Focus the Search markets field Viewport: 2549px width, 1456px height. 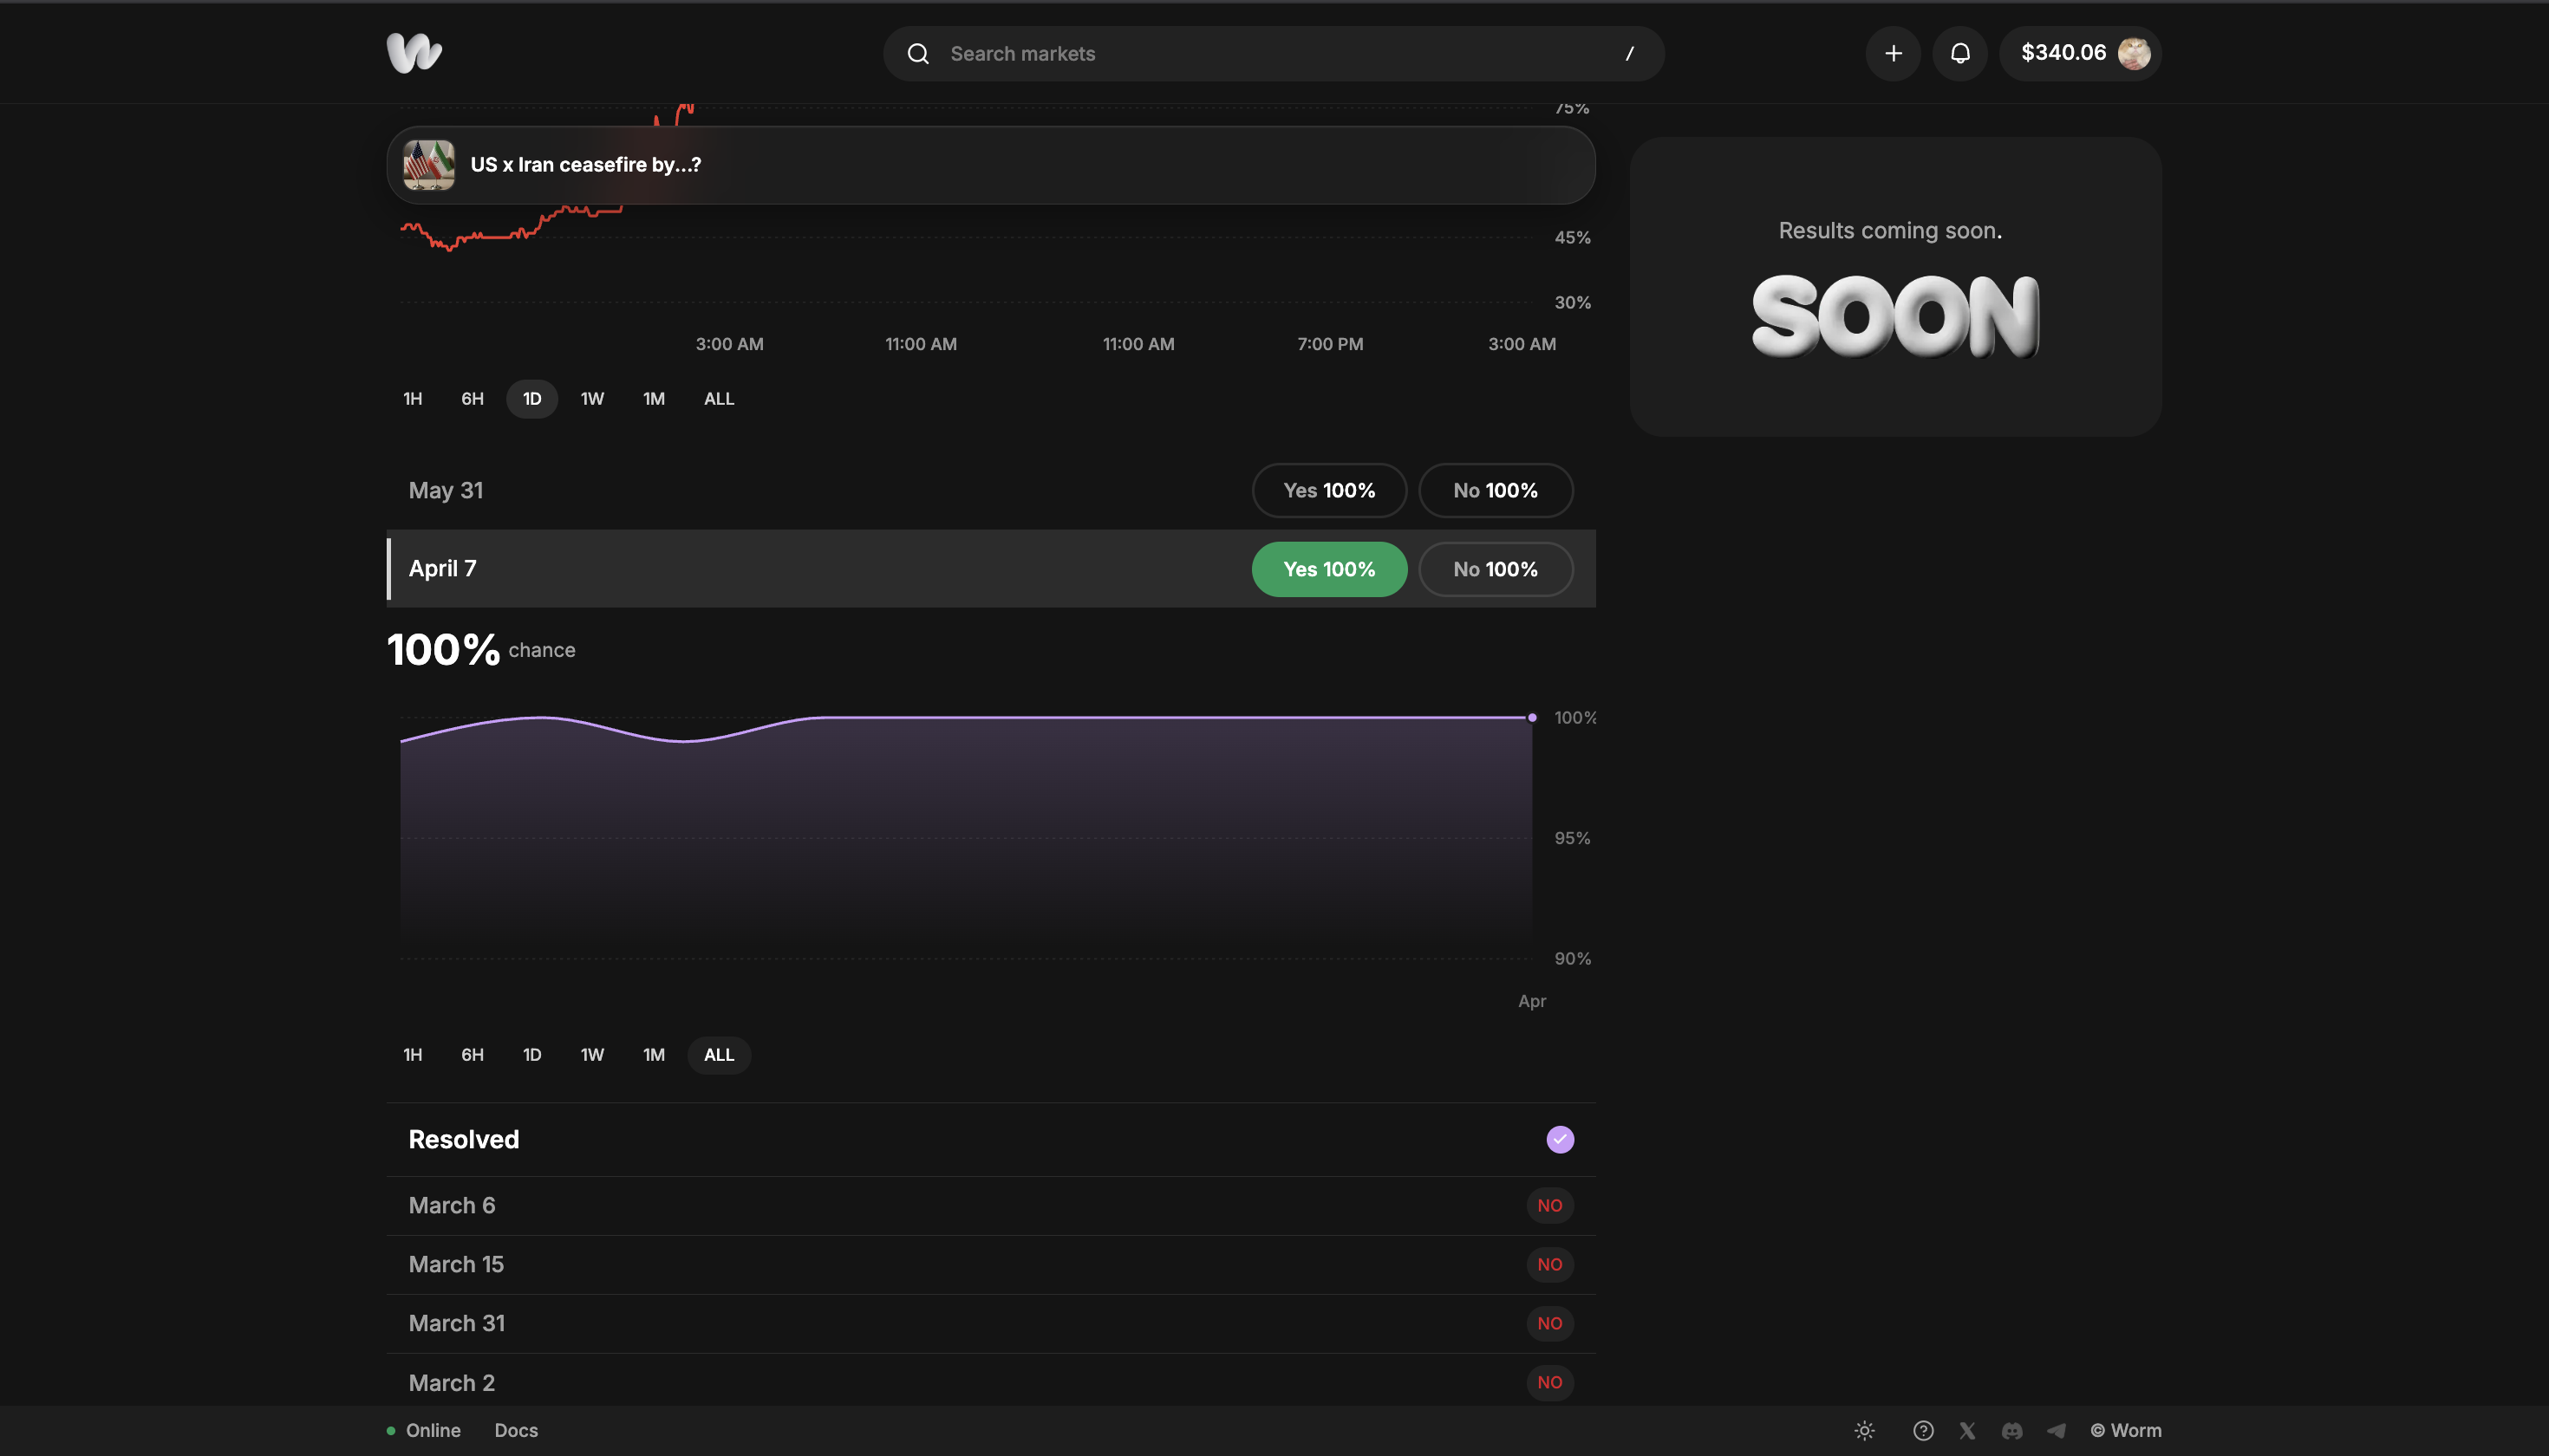1274,54
